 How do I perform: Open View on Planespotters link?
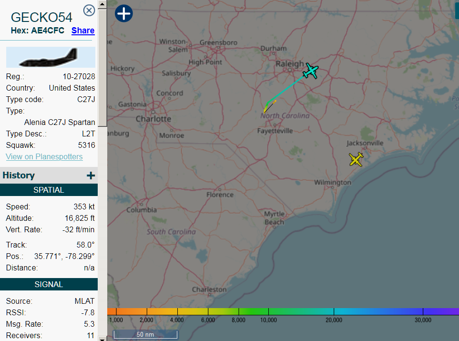(x=44, y=157)
